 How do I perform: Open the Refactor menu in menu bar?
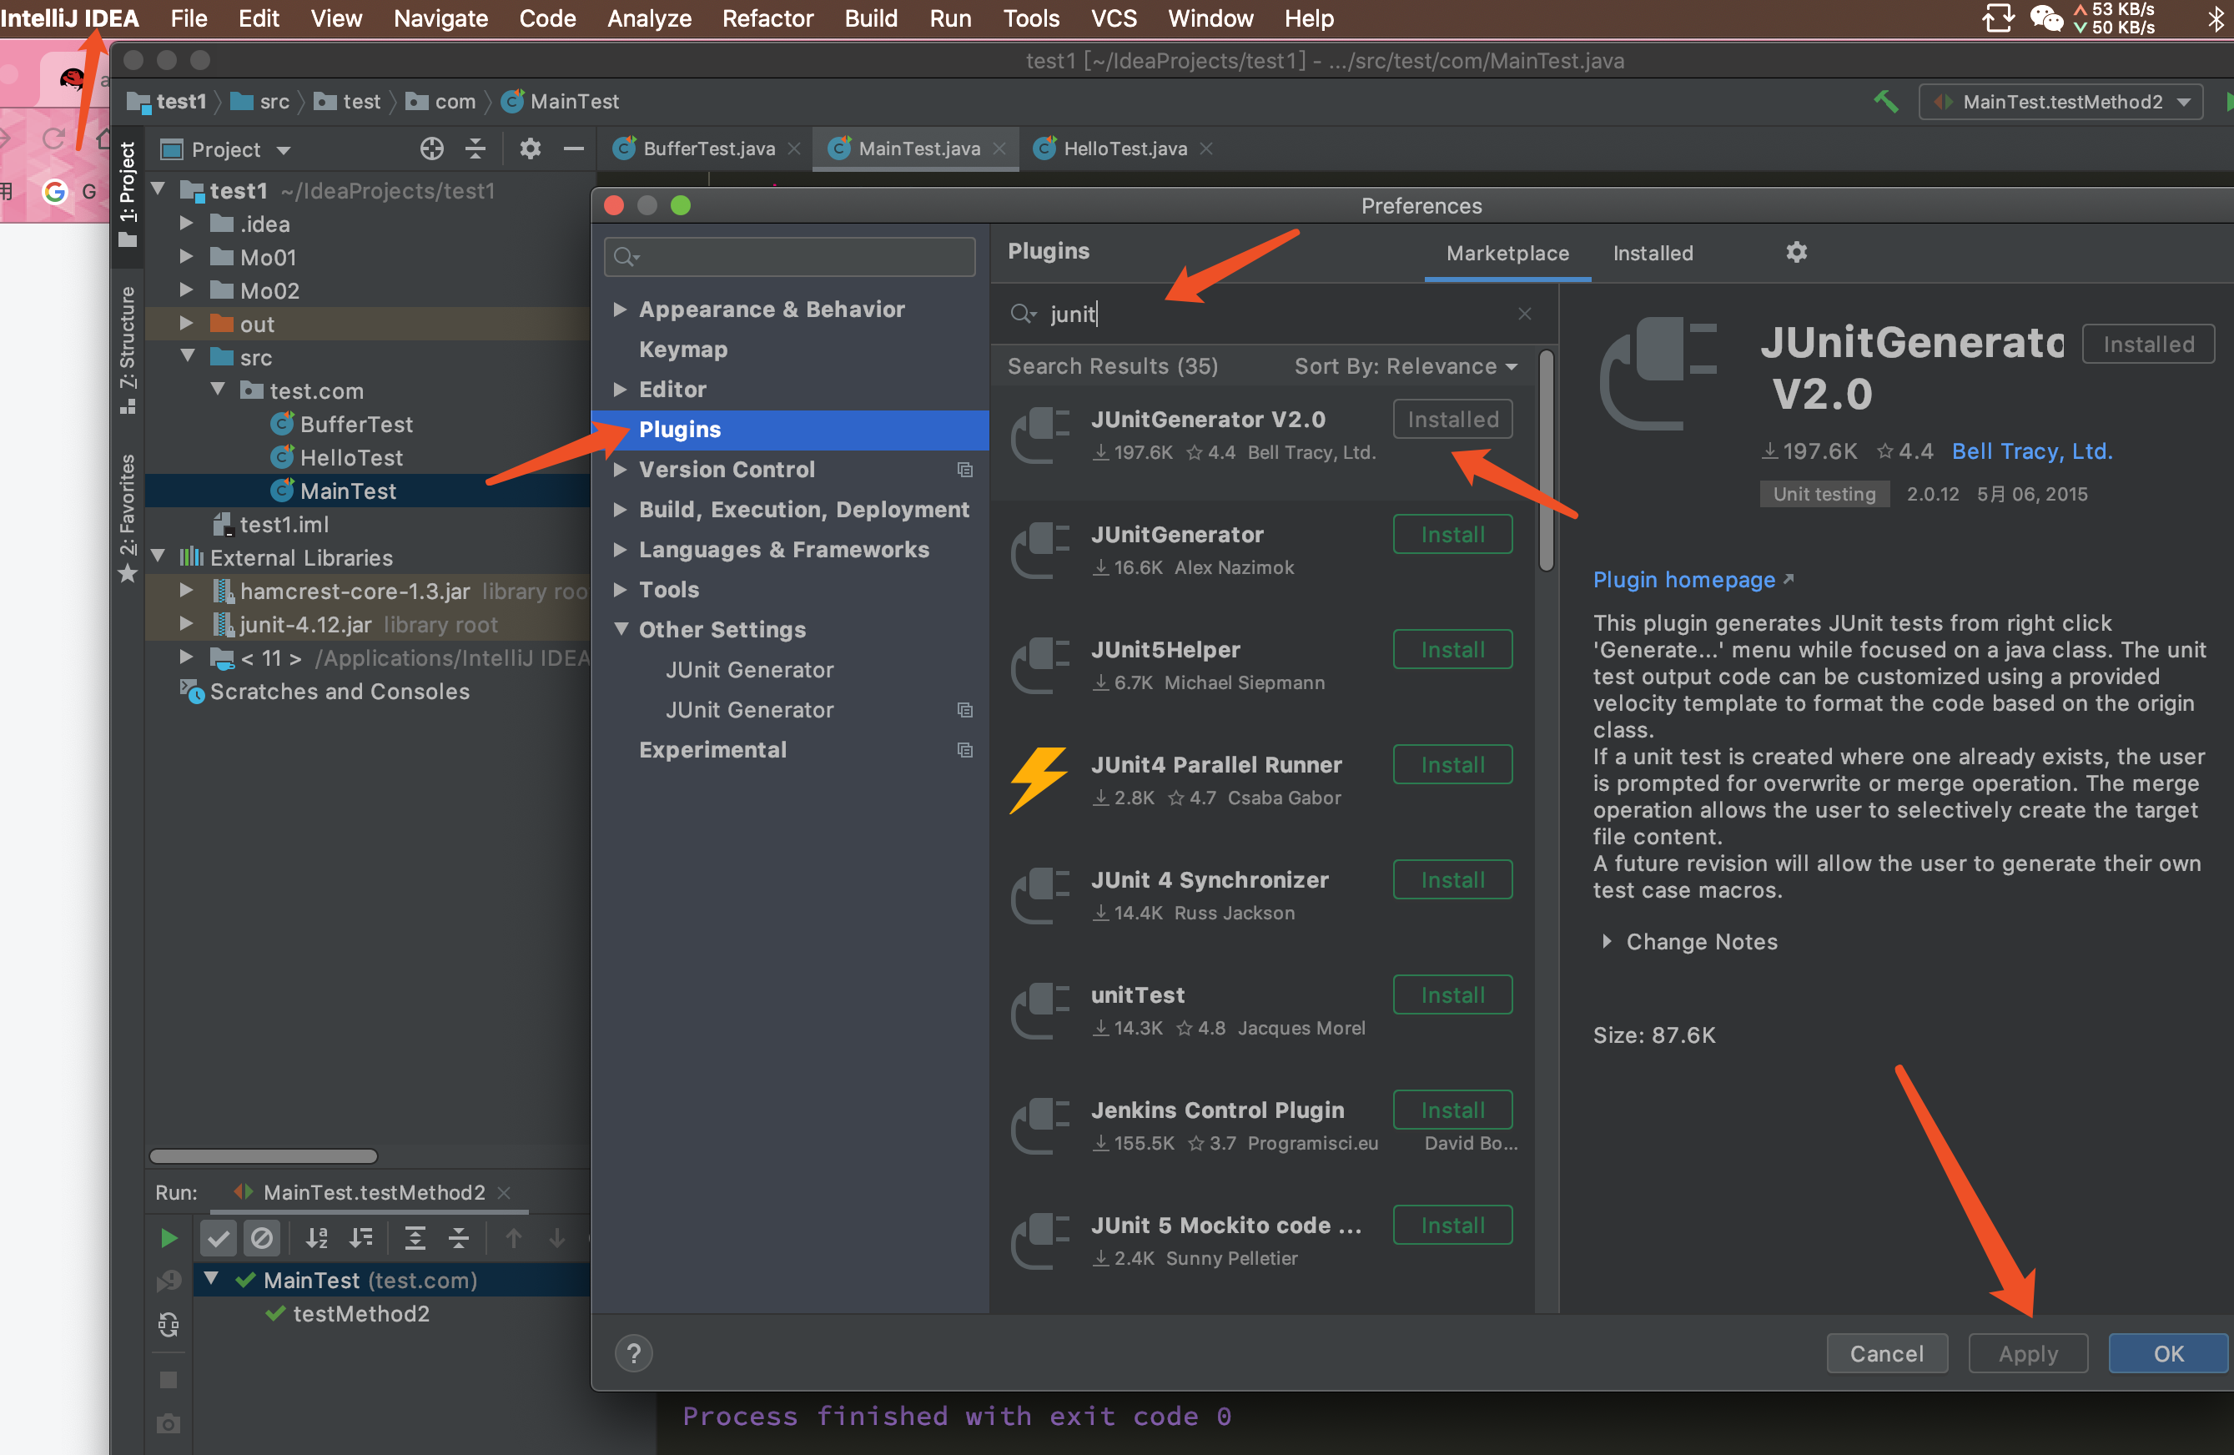tap(767, 18)
